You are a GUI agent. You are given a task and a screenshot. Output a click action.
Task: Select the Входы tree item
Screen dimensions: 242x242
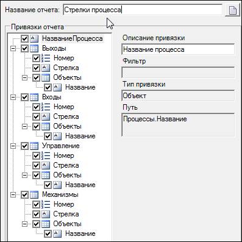(52, 97)
